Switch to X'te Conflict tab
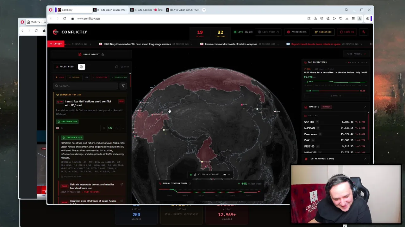The height and width of the screenshot is (227, 405). pos(147,10)
